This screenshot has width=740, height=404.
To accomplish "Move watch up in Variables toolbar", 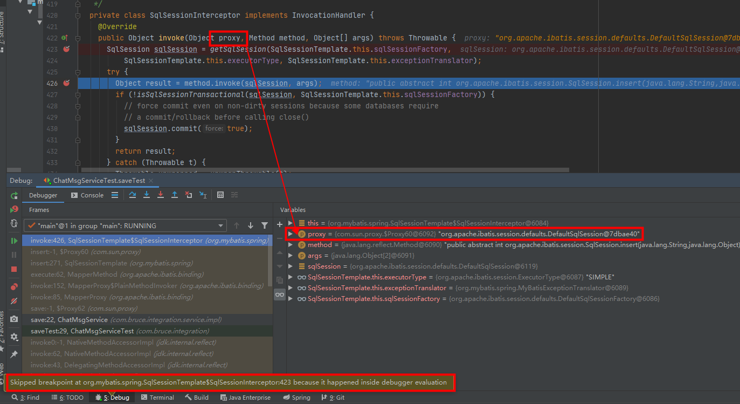I will (x=279, y=252).
